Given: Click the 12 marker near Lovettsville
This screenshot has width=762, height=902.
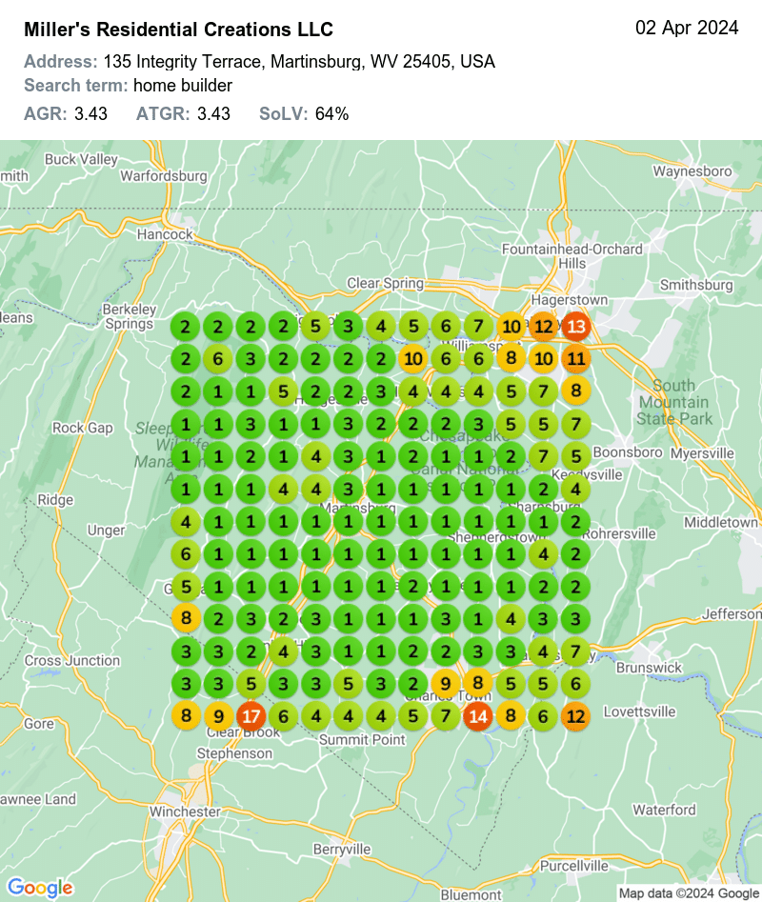Looking at the screenshot, I should pyautogui.click(x=575, y=715).
